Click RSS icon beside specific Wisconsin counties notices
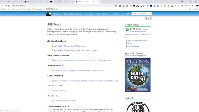 coord(53,50)
